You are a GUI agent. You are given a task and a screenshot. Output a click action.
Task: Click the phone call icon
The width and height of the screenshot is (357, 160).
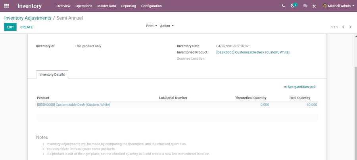click(283, 6)
